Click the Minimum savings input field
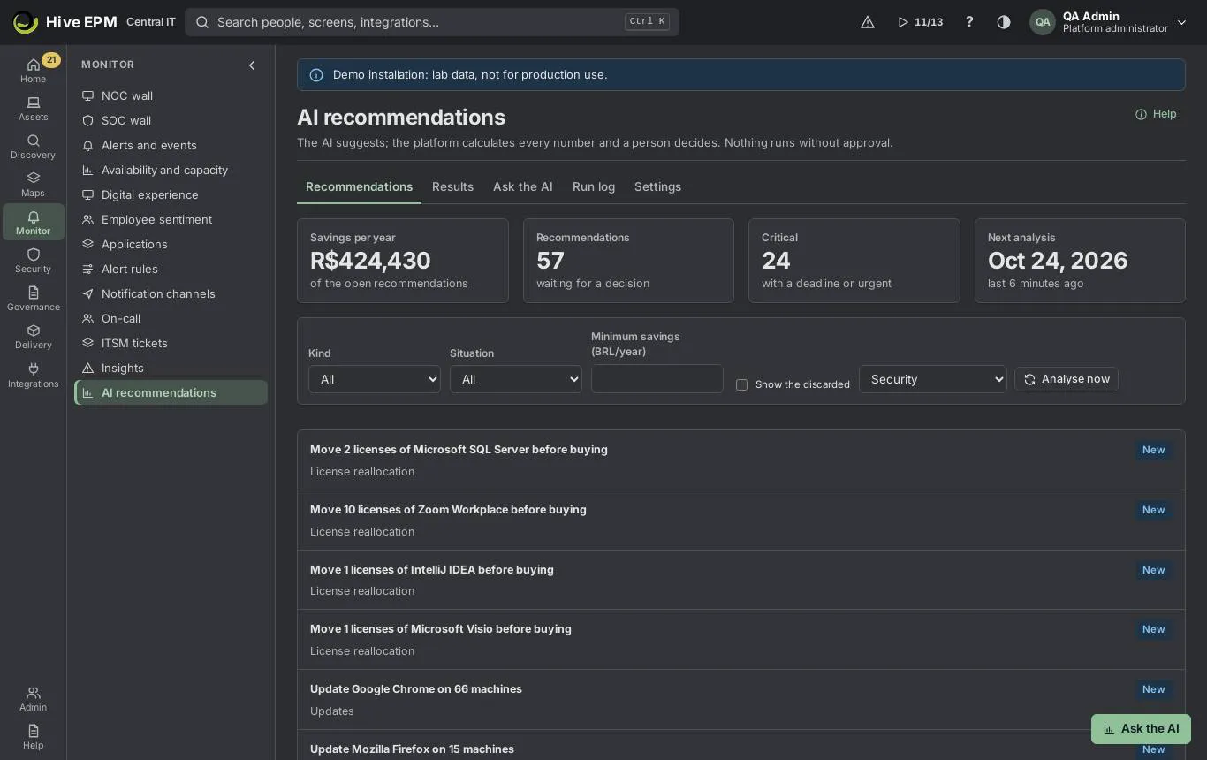Screen dimensions: 1207x760 click(657, 379)
